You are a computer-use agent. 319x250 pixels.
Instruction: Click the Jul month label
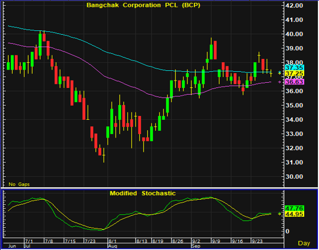(27, 247)
